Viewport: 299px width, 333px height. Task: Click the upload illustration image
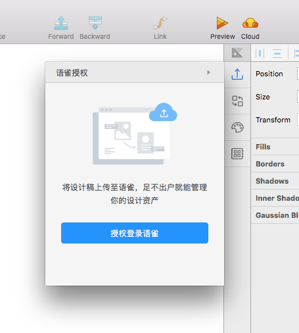[x=135, y=134]
